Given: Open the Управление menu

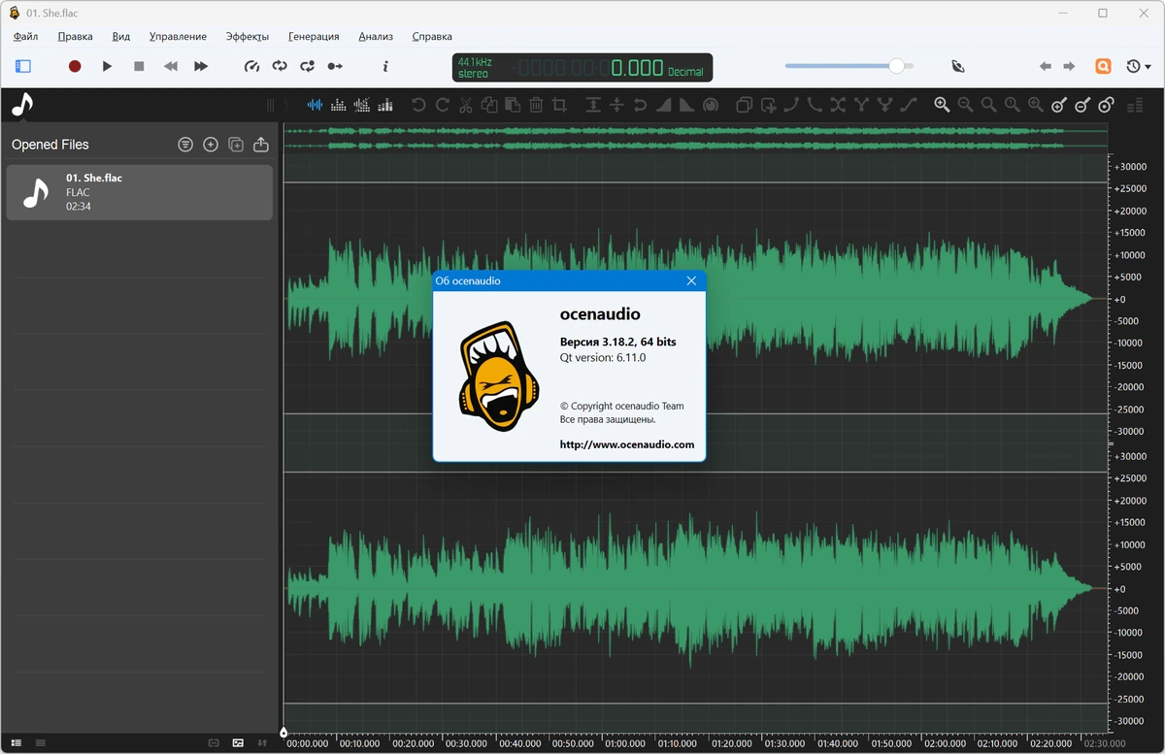Looking at the screenshot, I should click(178, 36).
